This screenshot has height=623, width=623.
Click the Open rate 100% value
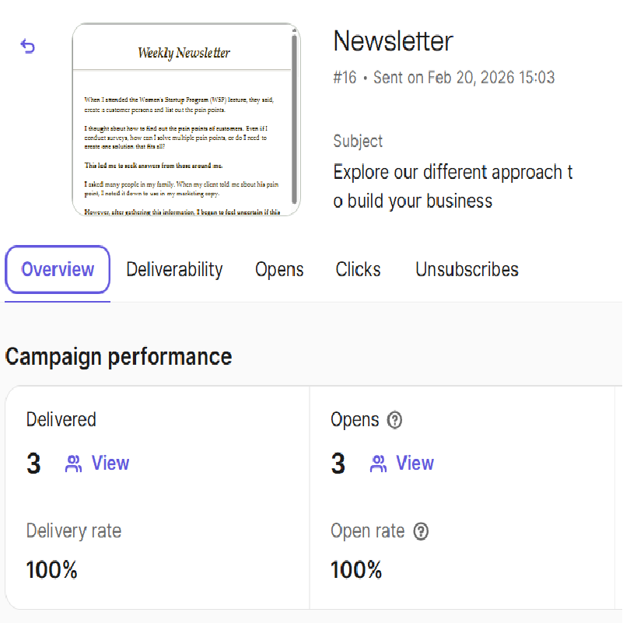356,570
